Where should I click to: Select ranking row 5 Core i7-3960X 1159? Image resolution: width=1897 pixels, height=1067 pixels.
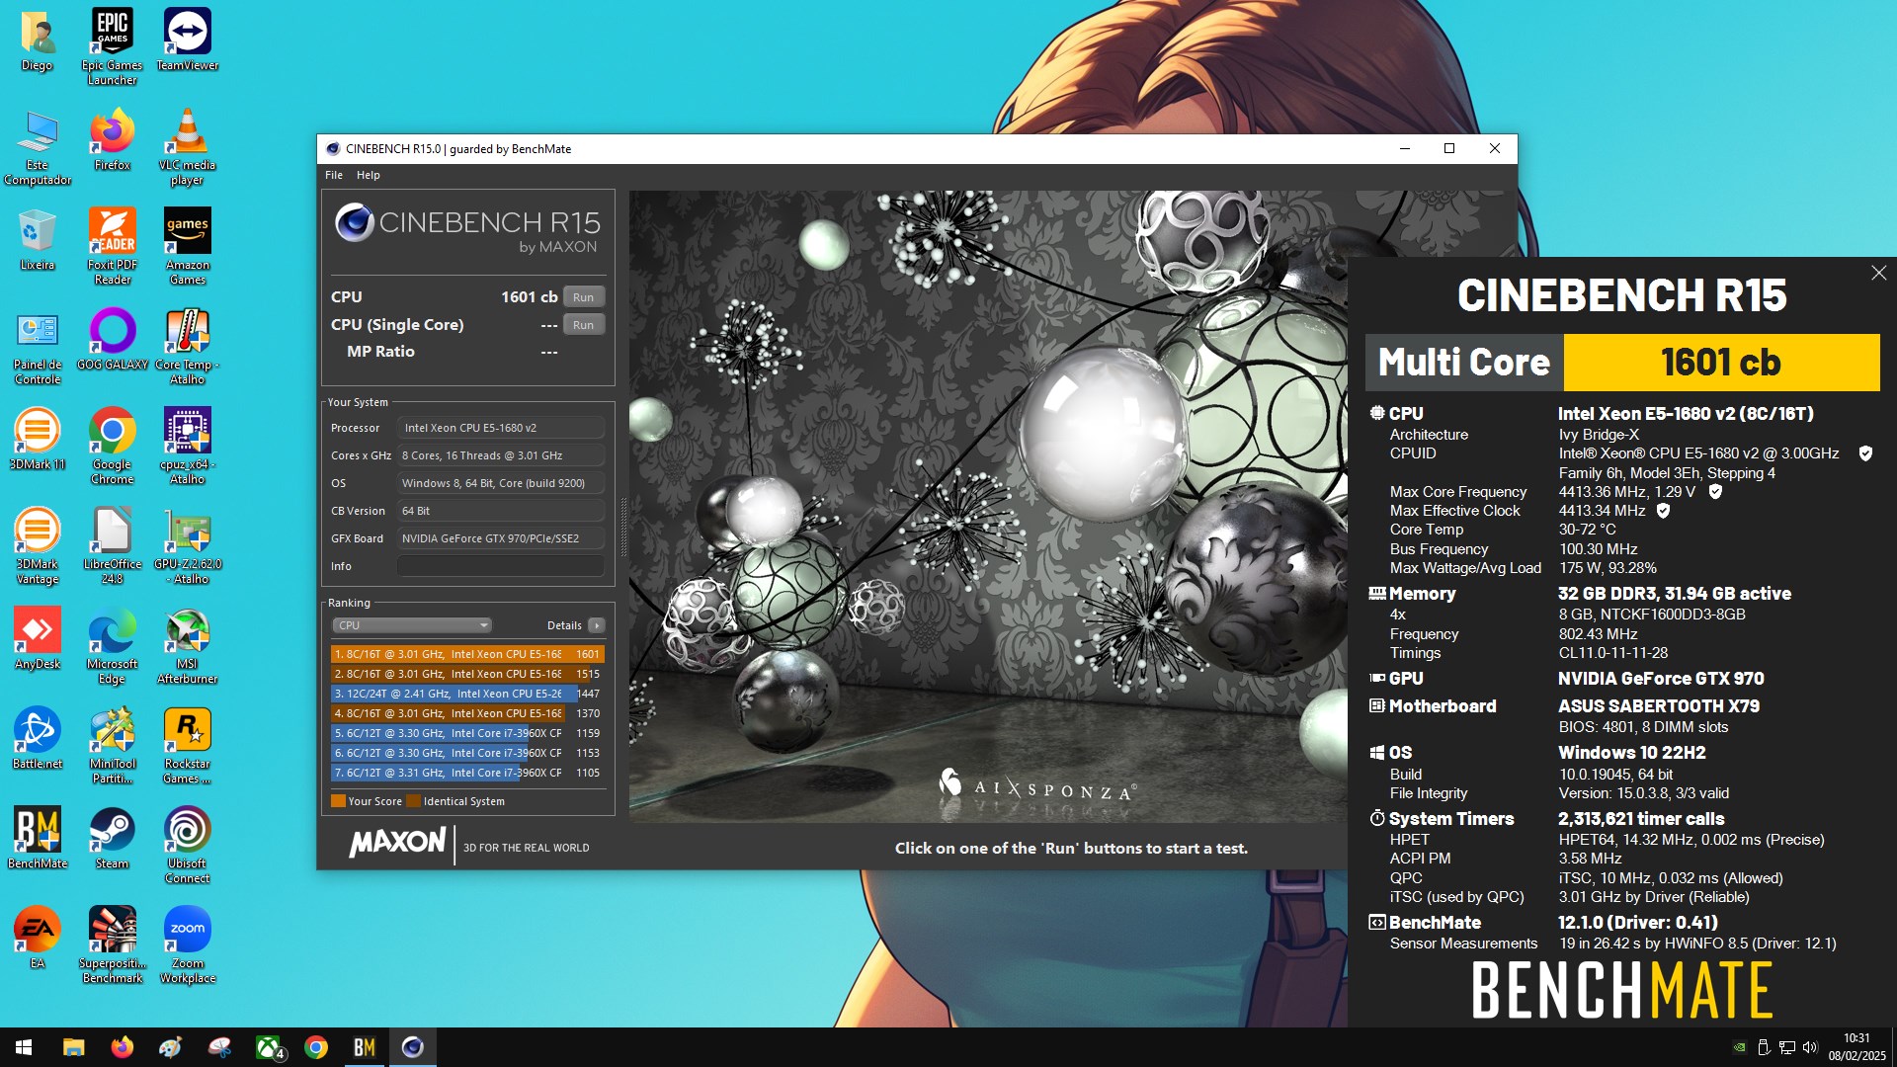click(x=466, y=733)
